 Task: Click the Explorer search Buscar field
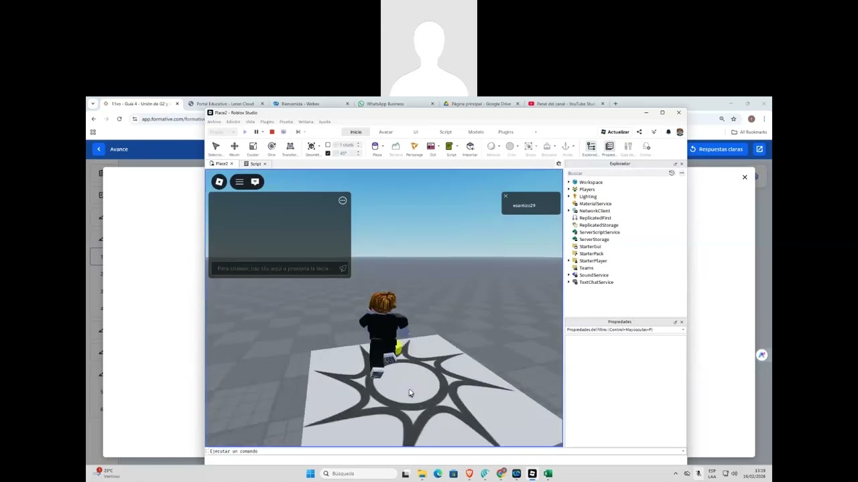tap(617, 173)
